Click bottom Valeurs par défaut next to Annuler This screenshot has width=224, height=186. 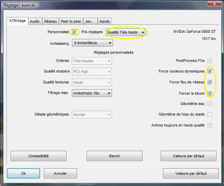tap(191, 173)
